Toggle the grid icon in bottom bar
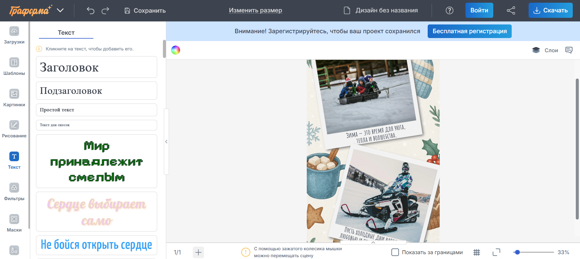This screenshot has width=580, height=259. 477,252
